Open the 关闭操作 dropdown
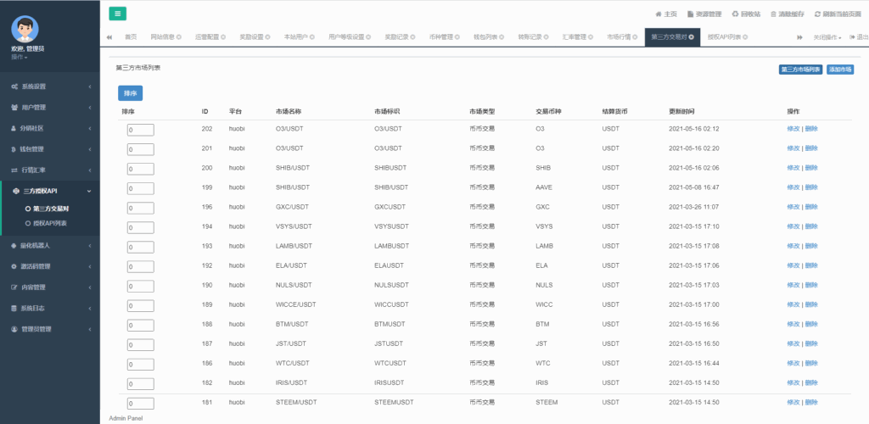This screenshot has height=424, width=869. coord(827,37)
